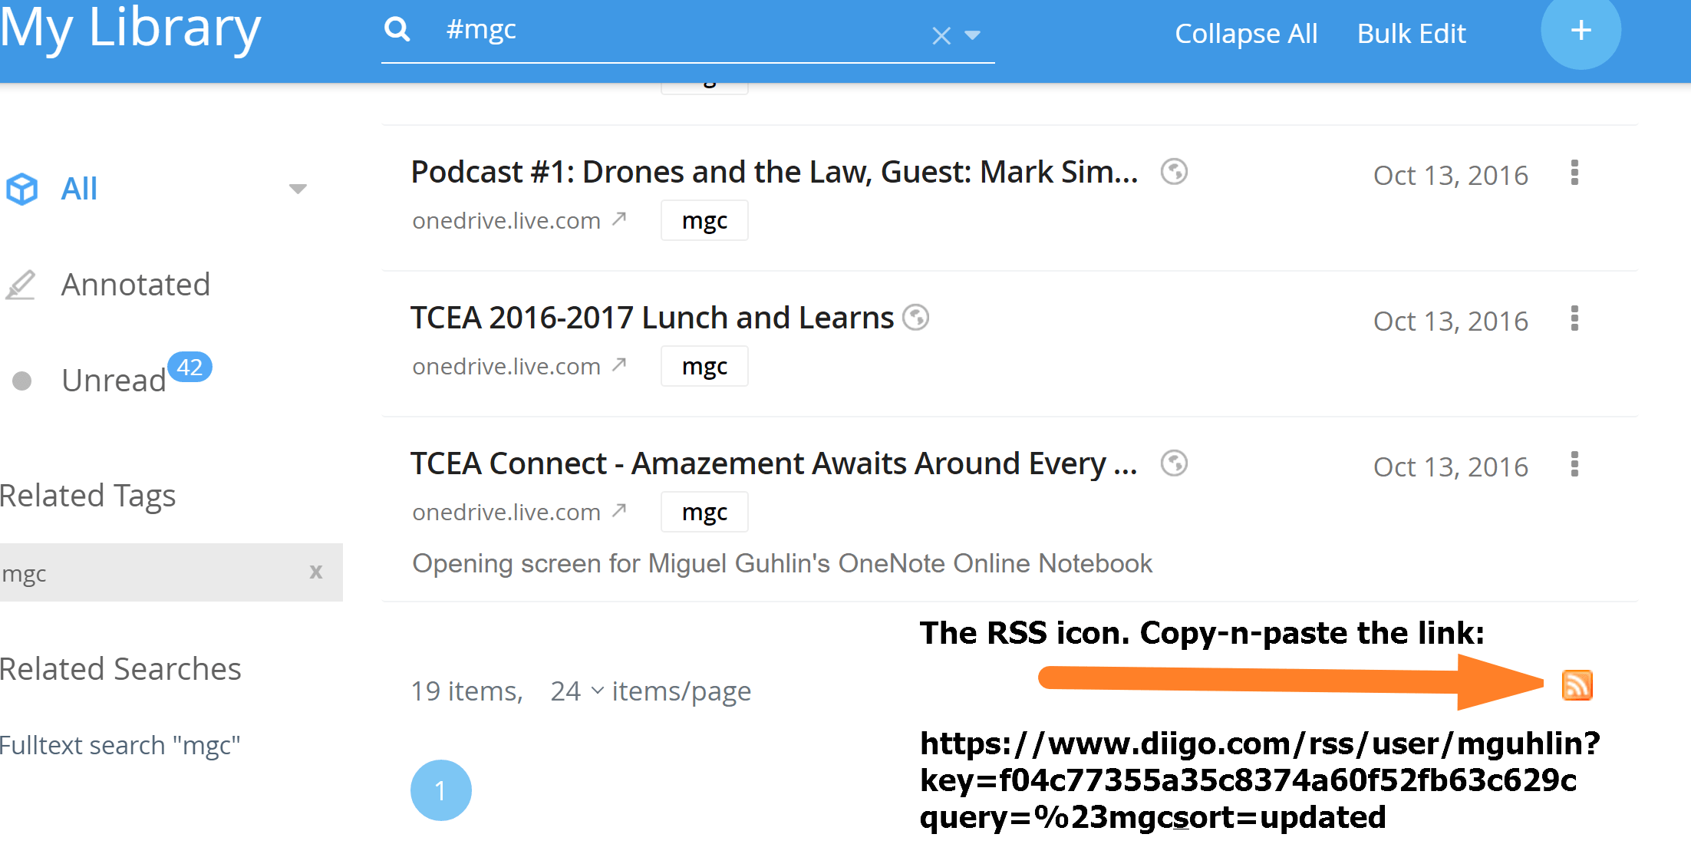
Task: Open onedrive.live.com link under Podcast #1
Action: tap(506, 221)
